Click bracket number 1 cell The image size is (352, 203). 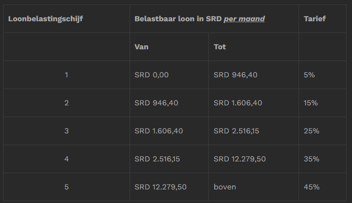[67, 75]
